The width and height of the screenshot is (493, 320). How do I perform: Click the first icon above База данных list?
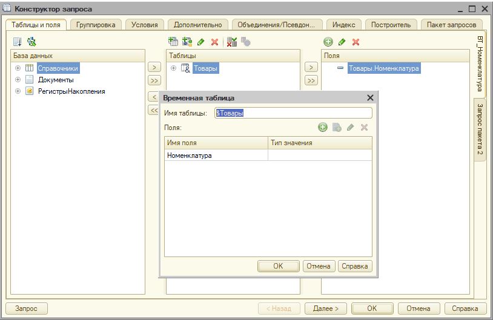[18, 42]
